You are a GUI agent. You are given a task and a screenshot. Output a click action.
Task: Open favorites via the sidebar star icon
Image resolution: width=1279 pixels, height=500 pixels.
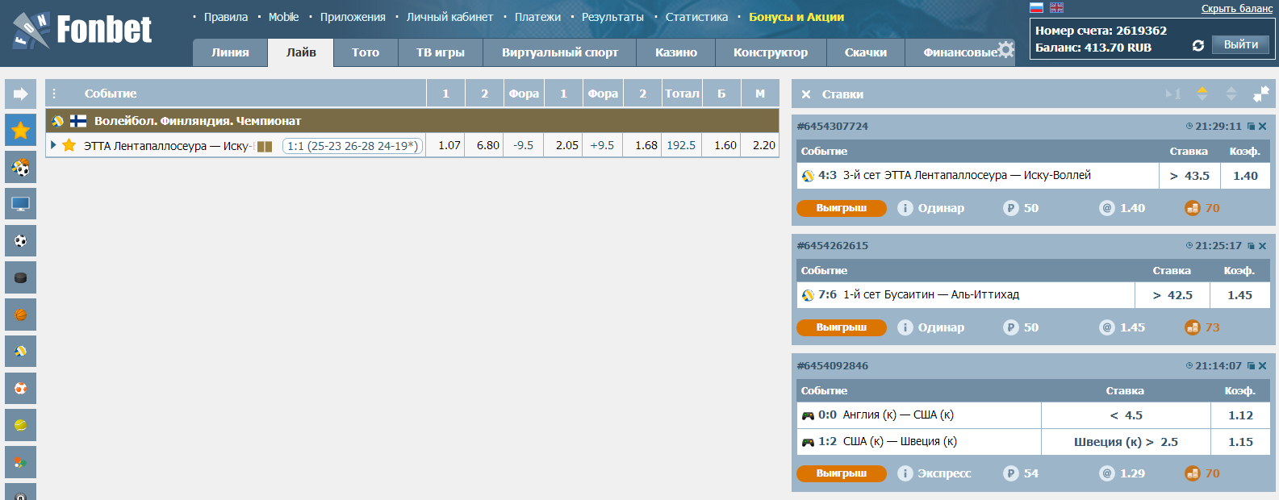click(20, 130)
